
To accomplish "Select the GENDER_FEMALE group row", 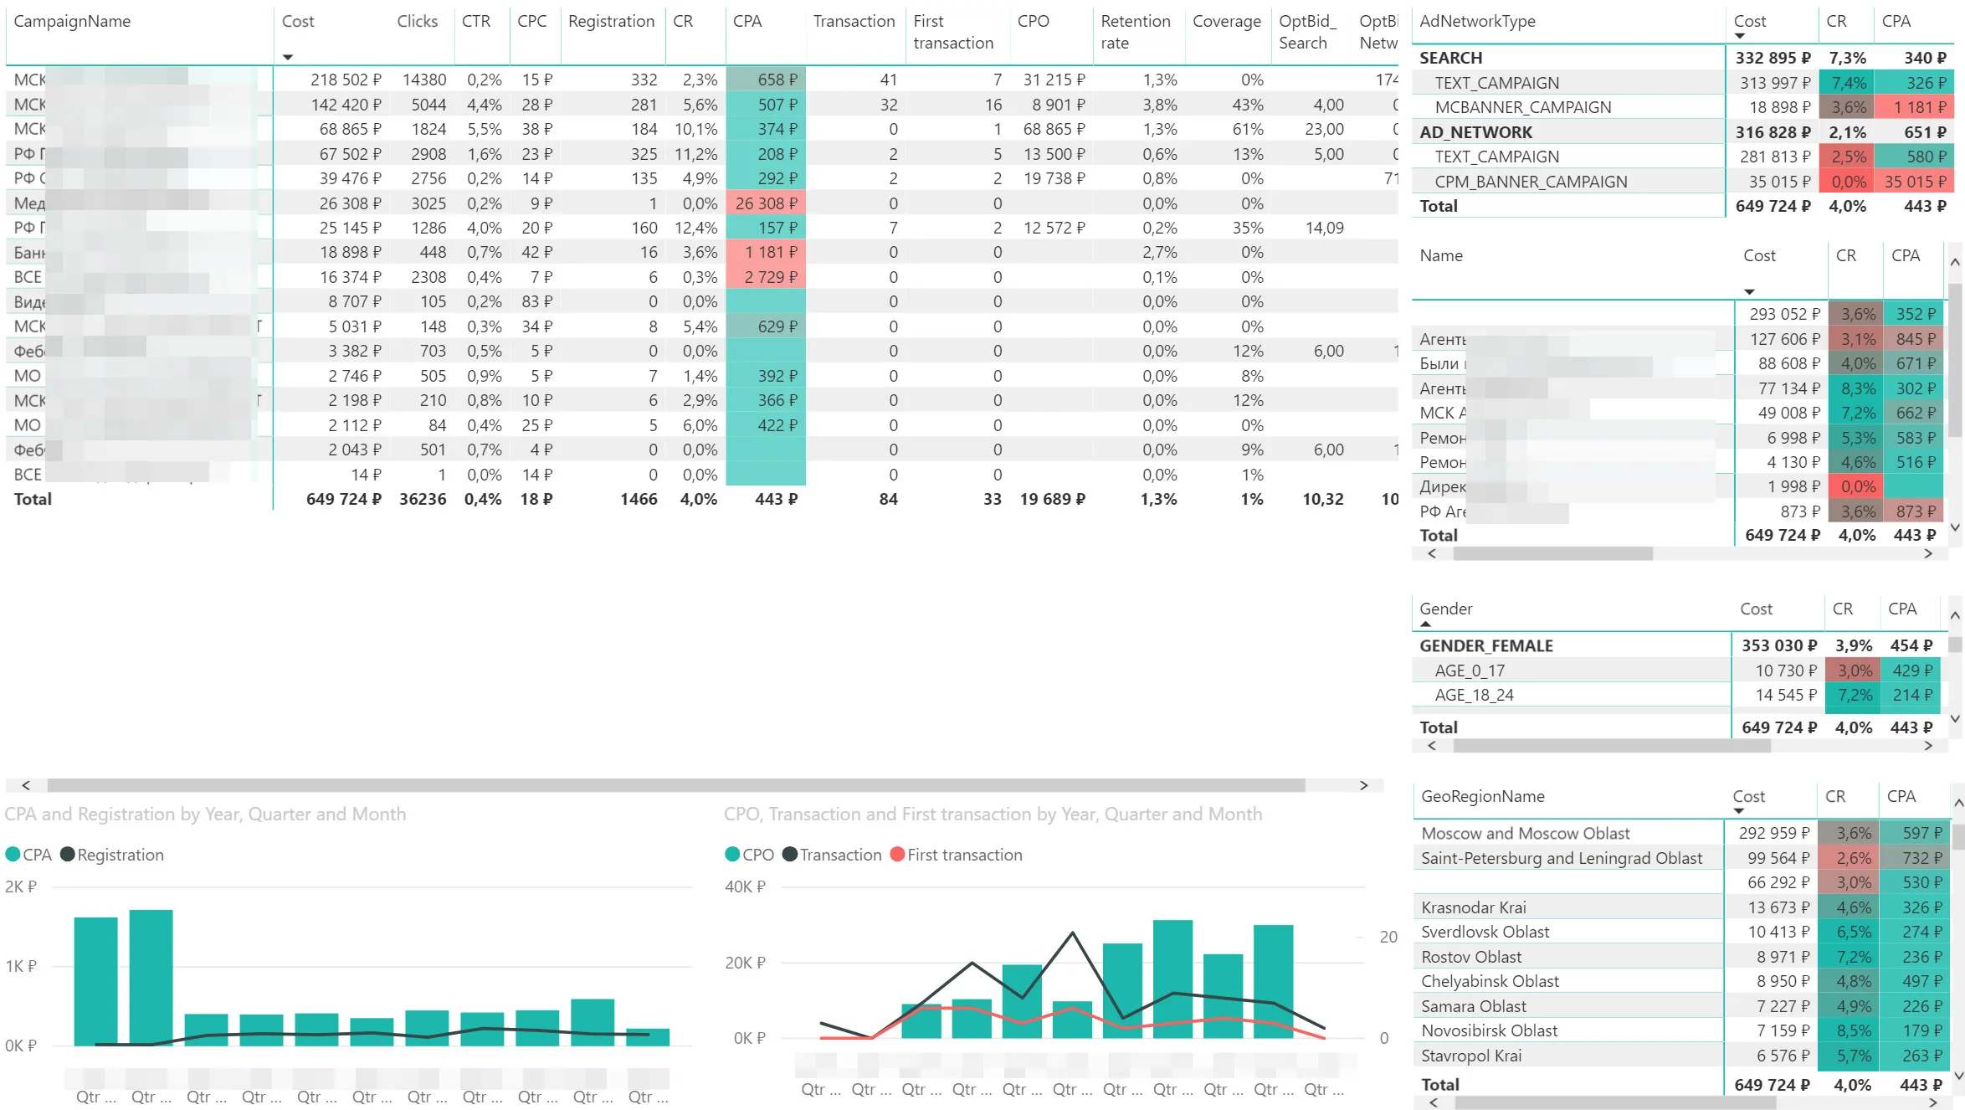I will pos(1676,645).
